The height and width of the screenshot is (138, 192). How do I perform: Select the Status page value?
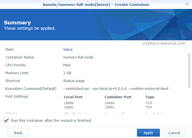click(x=74, y=81)
